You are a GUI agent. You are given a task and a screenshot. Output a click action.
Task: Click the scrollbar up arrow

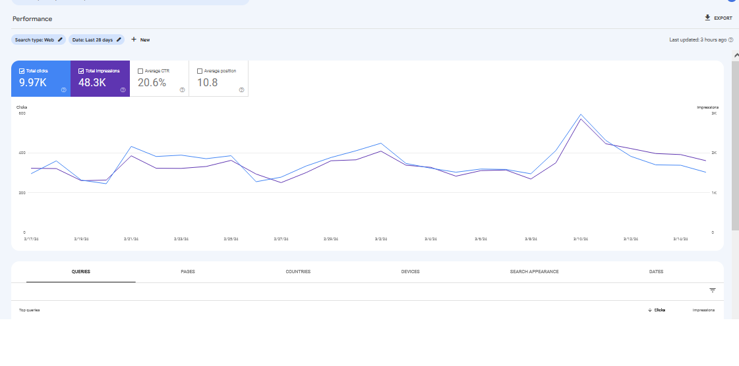pyautogui.click(x=735, y=55)
